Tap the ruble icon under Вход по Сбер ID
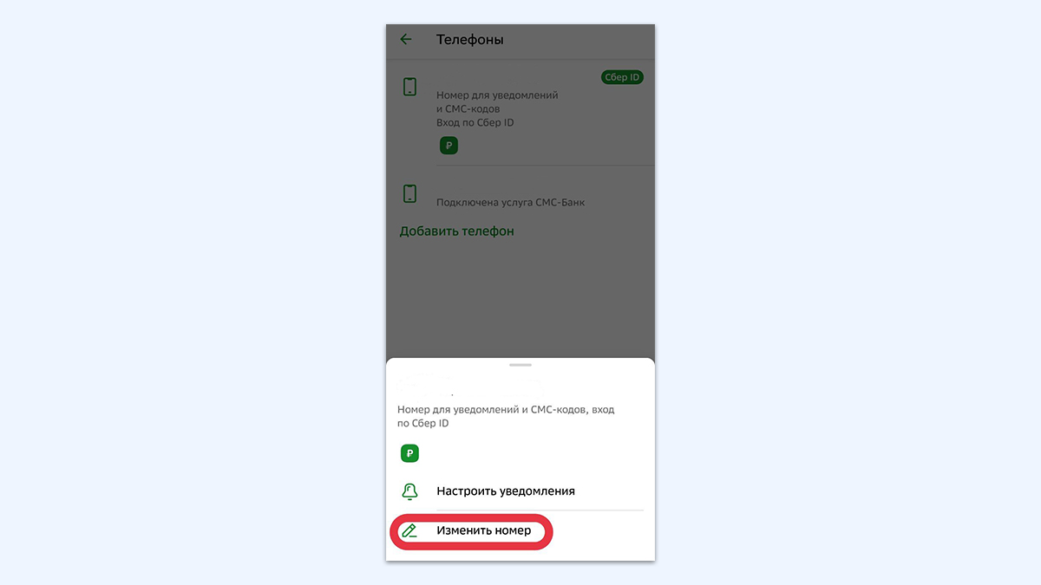The height and width of the screenshot is (585, 1041). (448, 146)
